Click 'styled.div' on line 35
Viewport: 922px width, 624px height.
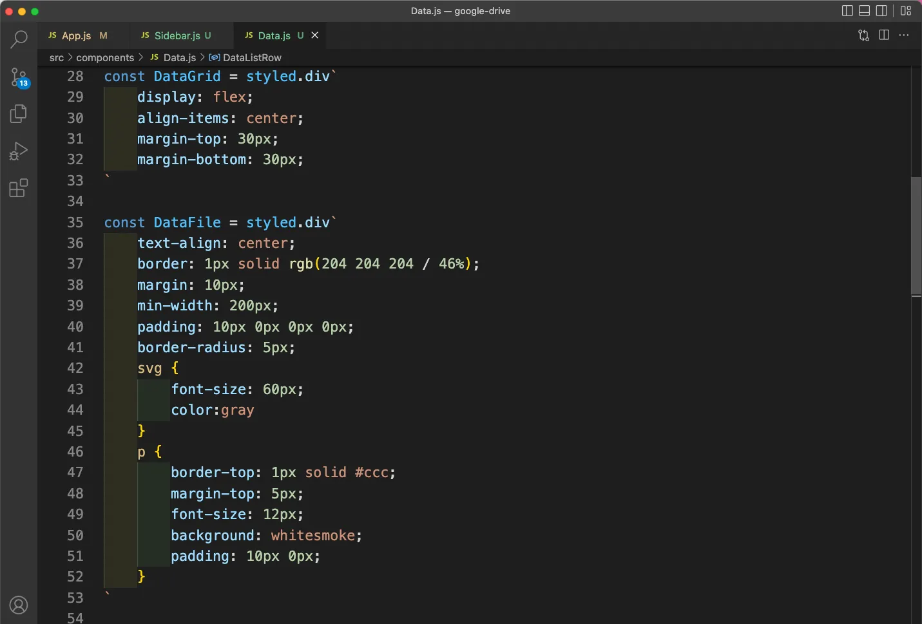pos(288,223)
